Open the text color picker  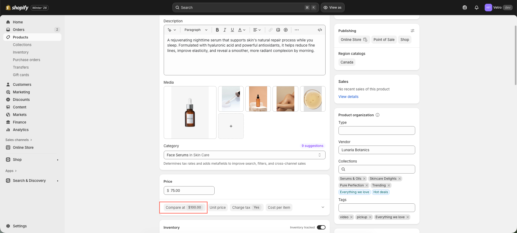click(242, 30)
